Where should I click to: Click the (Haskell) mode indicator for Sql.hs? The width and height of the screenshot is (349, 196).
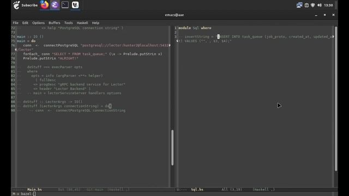(263, 189)
